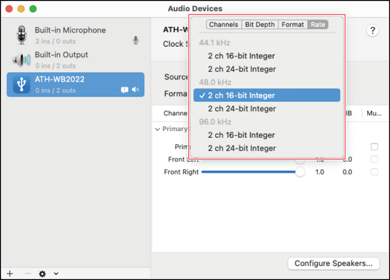Switch to the Bit Depth tab

[260, 24]
